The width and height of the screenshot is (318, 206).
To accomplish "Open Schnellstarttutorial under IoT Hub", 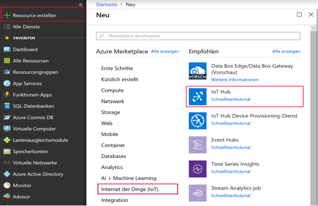I will click(230, 99).
